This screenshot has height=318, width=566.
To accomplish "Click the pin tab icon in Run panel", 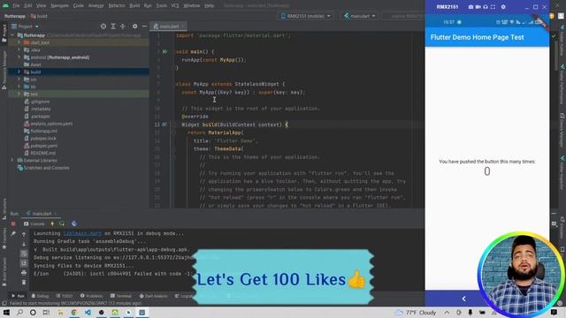I will tap(13, 234).
